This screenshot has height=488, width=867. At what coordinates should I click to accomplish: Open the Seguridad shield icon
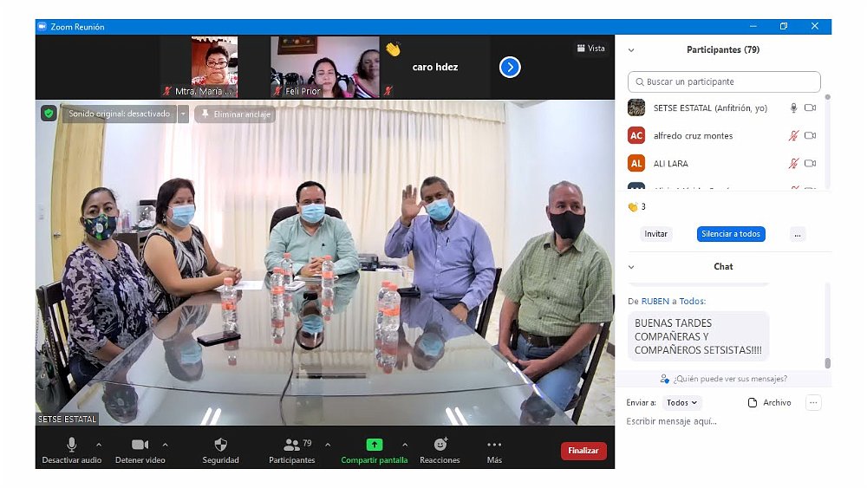220,444
